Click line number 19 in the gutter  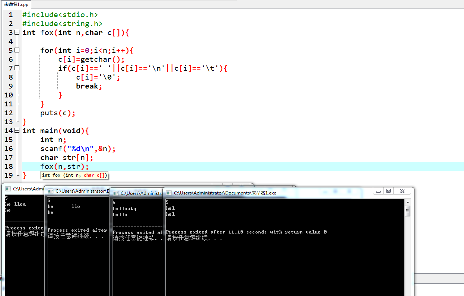[9, 176]
